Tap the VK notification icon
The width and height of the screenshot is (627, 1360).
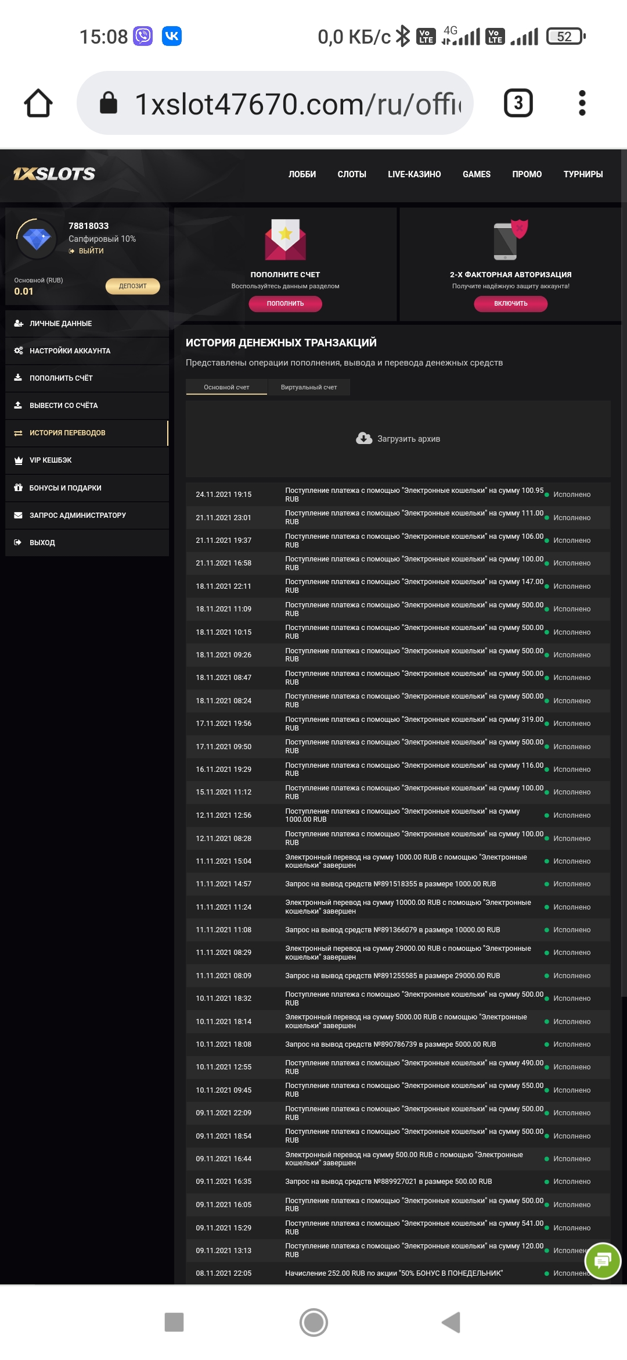coord(172,36)
